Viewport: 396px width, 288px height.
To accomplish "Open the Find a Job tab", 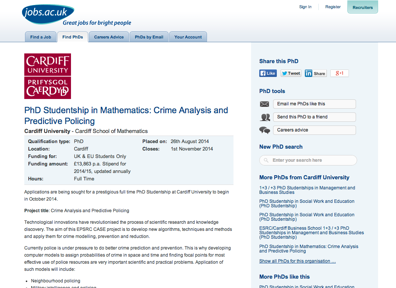I will [41, 37].
